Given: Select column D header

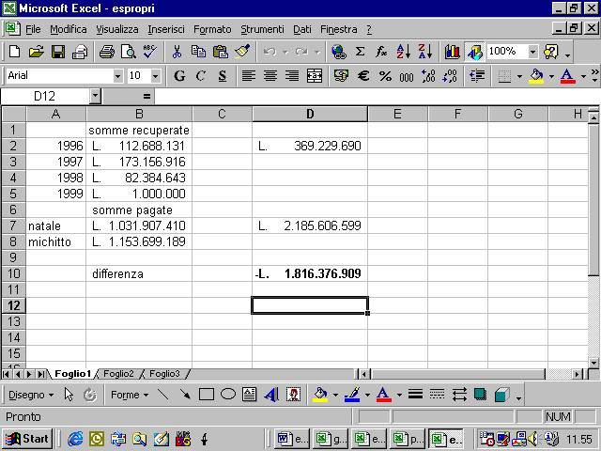Looking at the screenshot, I should coord(310,114).
